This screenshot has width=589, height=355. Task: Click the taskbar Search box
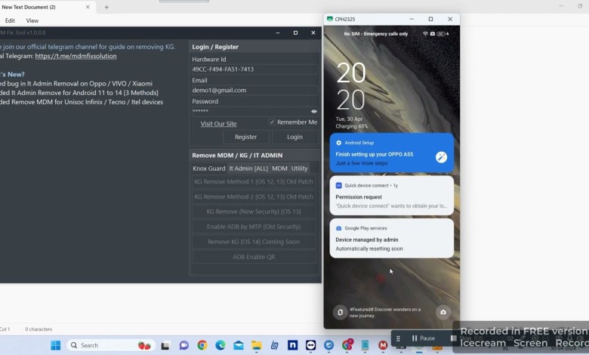[111, 345]
